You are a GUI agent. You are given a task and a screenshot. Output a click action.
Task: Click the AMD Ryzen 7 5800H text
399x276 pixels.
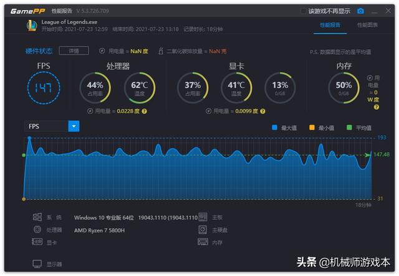100,231
